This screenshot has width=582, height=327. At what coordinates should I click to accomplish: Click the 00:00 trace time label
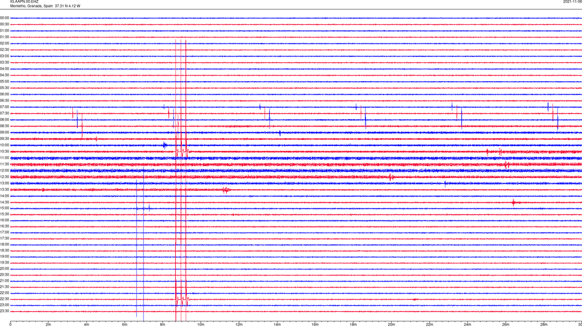point(4,18)
